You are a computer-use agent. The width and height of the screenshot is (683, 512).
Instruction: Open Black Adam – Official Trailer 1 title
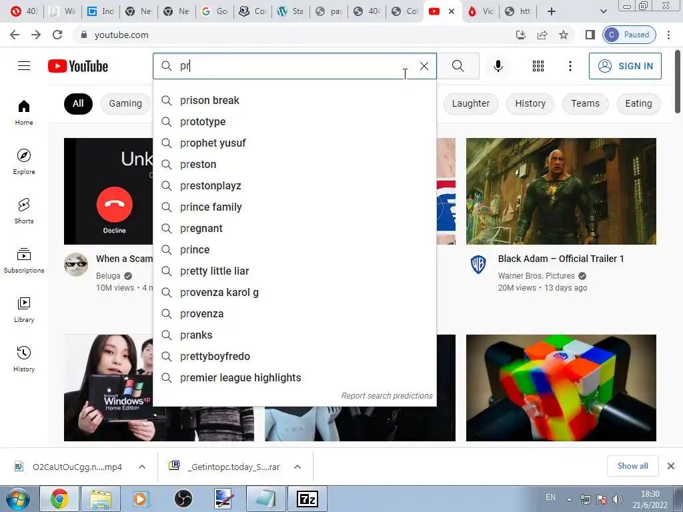pyautogui.click(x=561, y=259)
